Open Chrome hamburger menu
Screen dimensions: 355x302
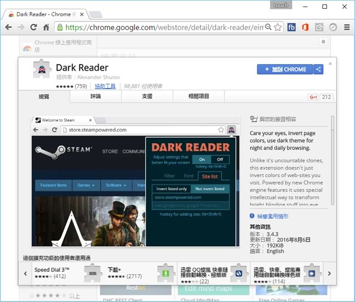click(x=347, y=27)
